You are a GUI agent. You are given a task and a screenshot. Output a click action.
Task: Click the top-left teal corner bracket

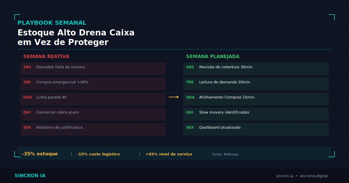coord(17,17)
